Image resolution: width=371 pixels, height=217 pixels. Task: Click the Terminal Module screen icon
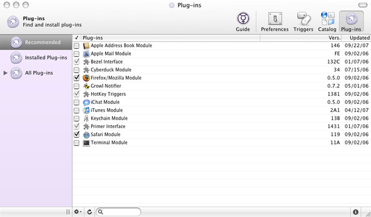[x=86, y=143]
